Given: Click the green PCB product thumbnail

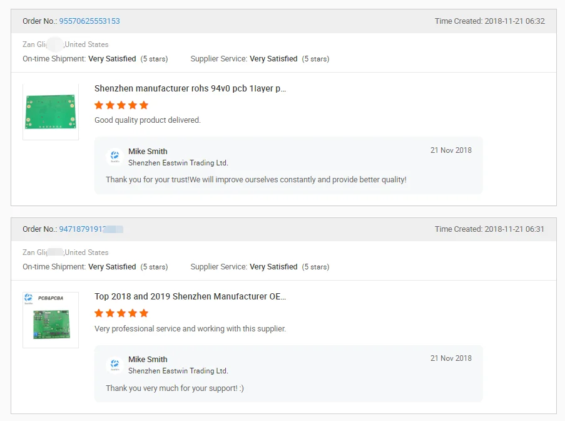Looking at the screenshot, I should click(51, 112).
